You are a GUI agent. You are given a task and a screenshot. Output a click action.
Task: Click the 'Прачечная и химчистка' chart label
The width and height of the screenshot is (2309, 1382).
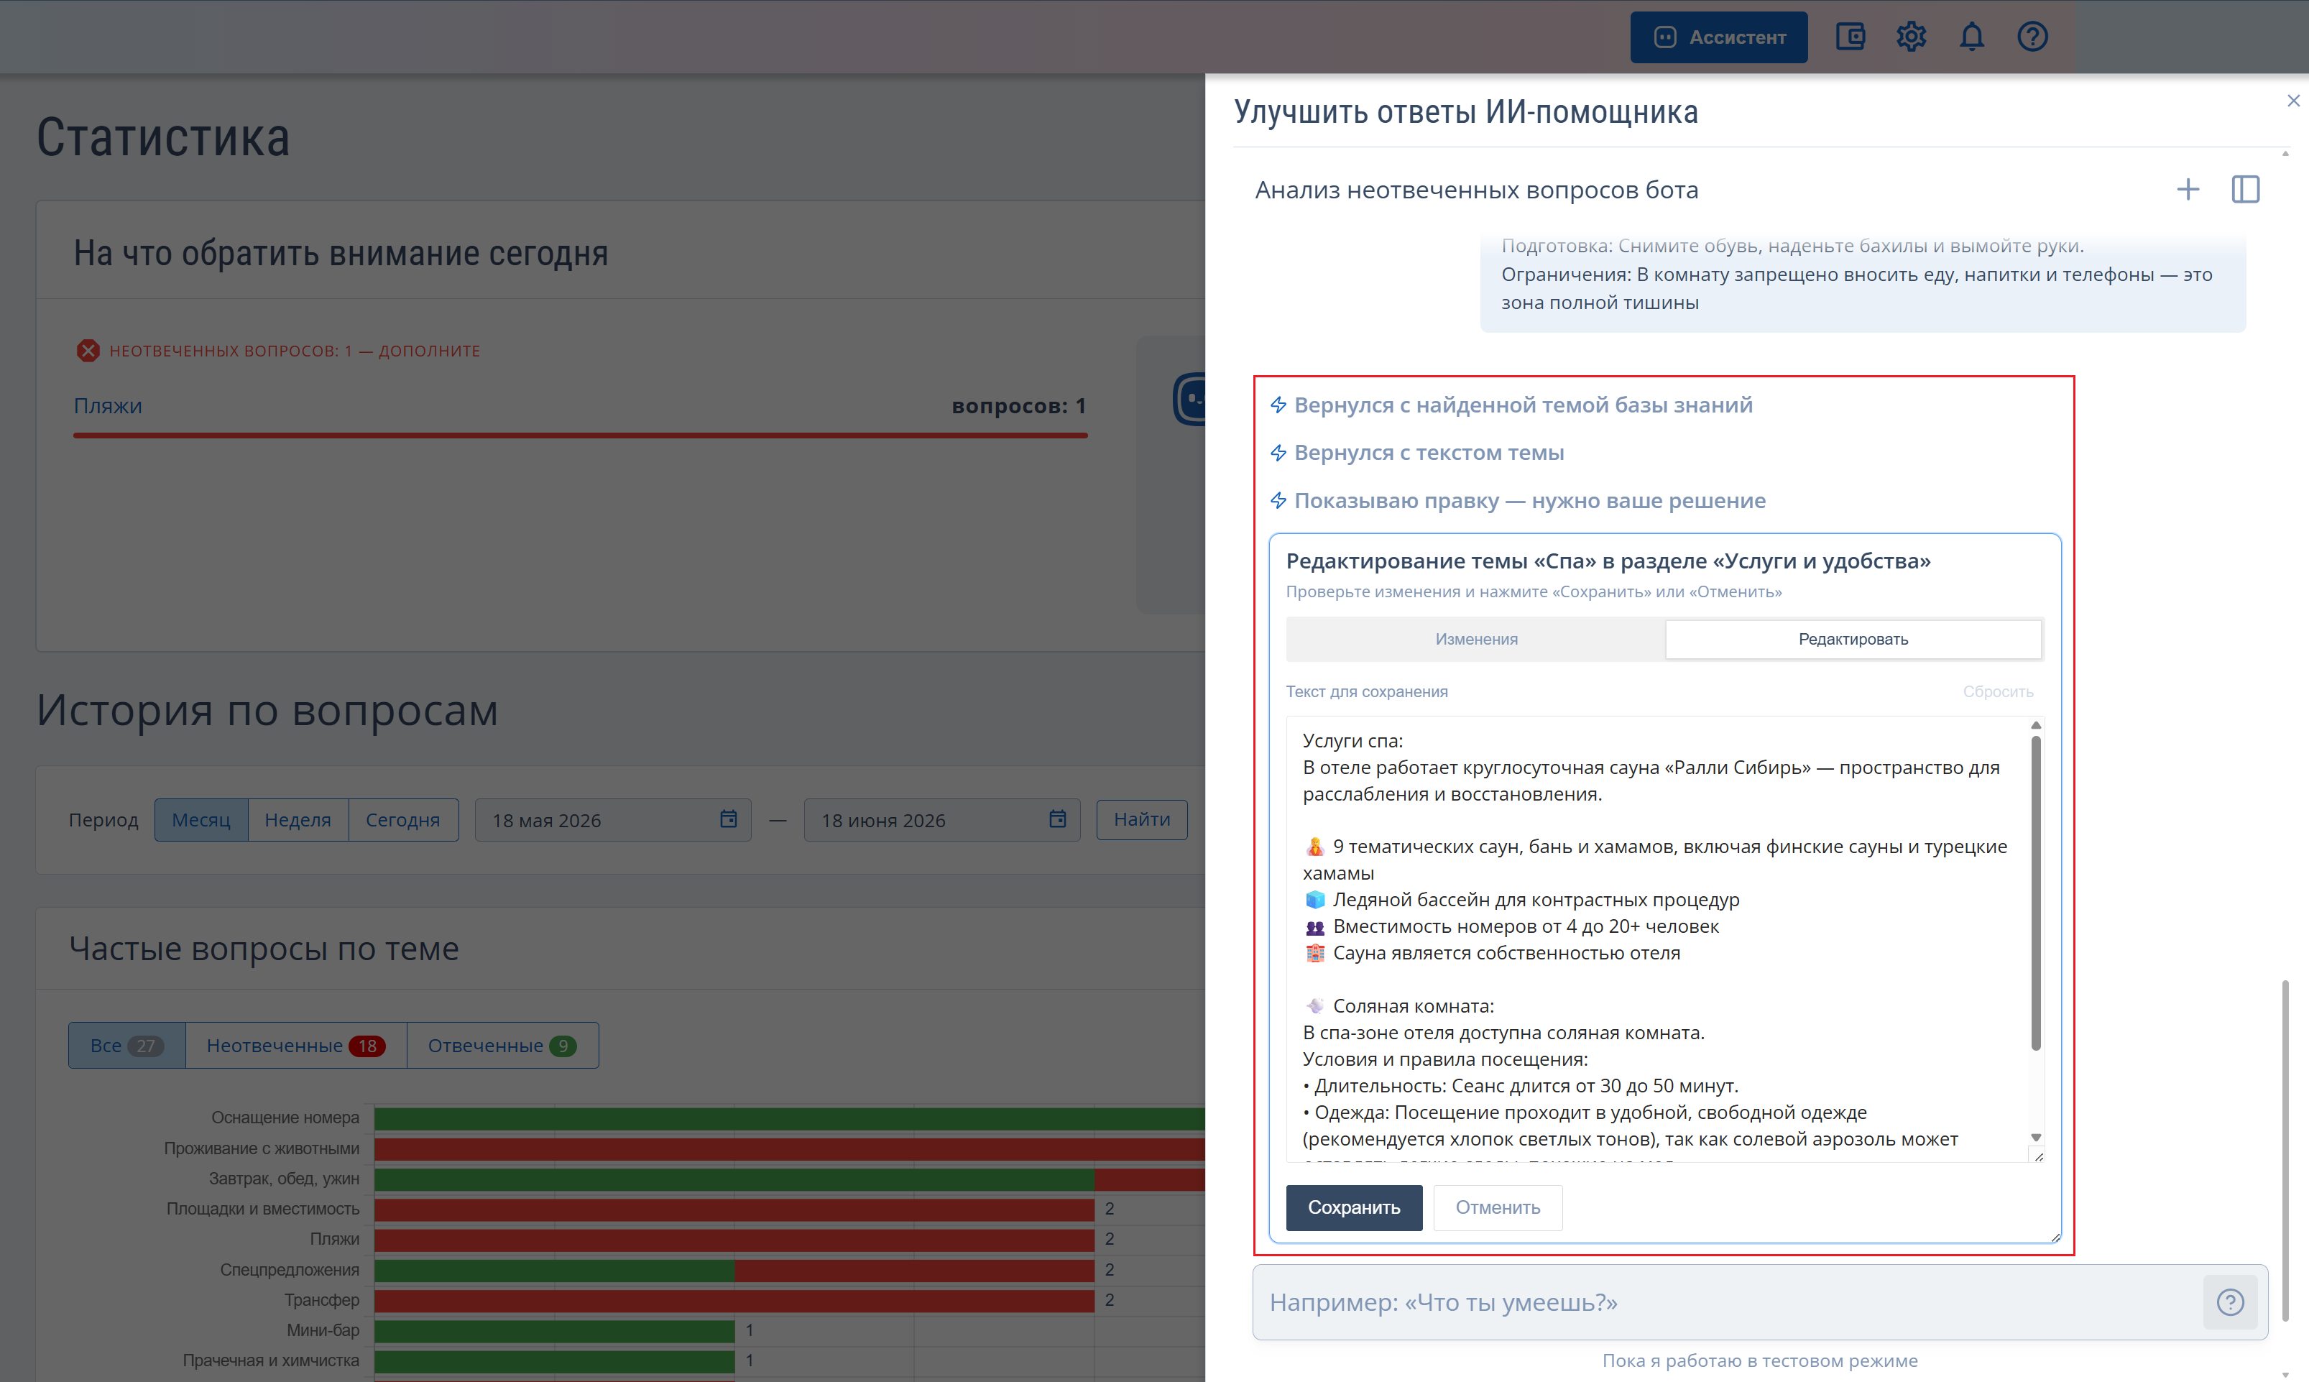tap(271, 1360)
